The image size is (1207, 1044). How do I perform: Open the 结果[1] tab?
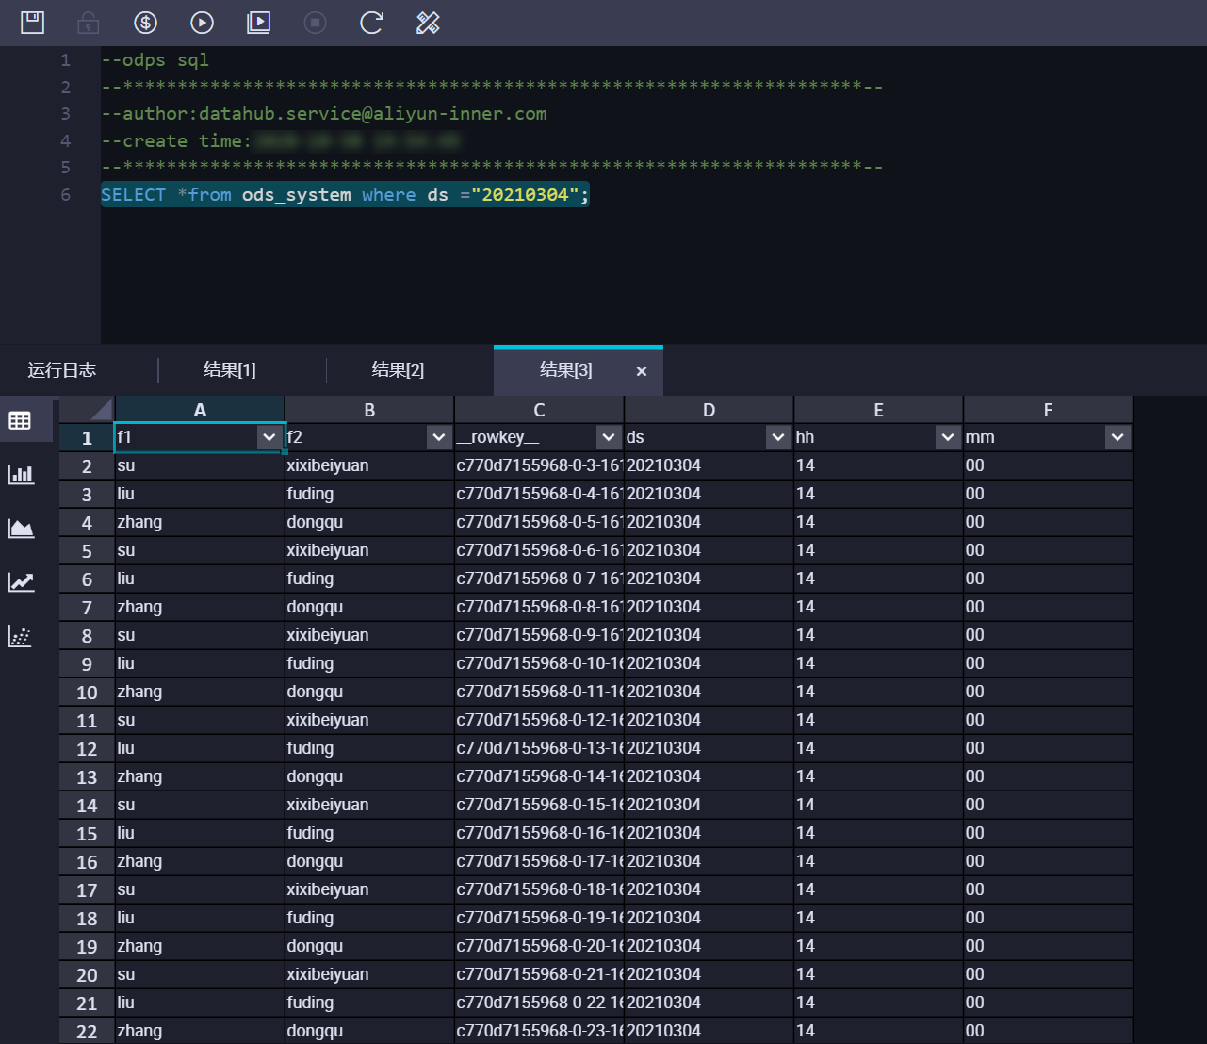point(230,370)
